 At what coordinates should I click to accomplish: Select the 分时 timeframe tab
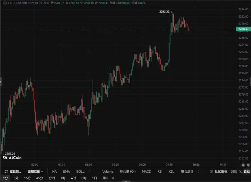(x=52, y=178)
